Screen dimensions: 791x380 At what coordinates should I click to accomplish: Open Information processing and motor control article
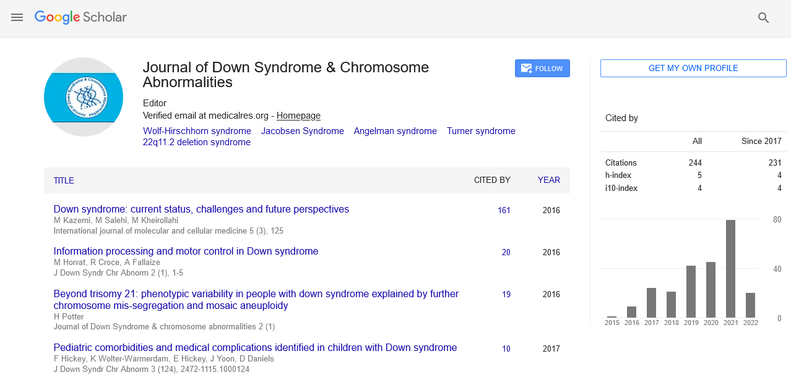186,251
